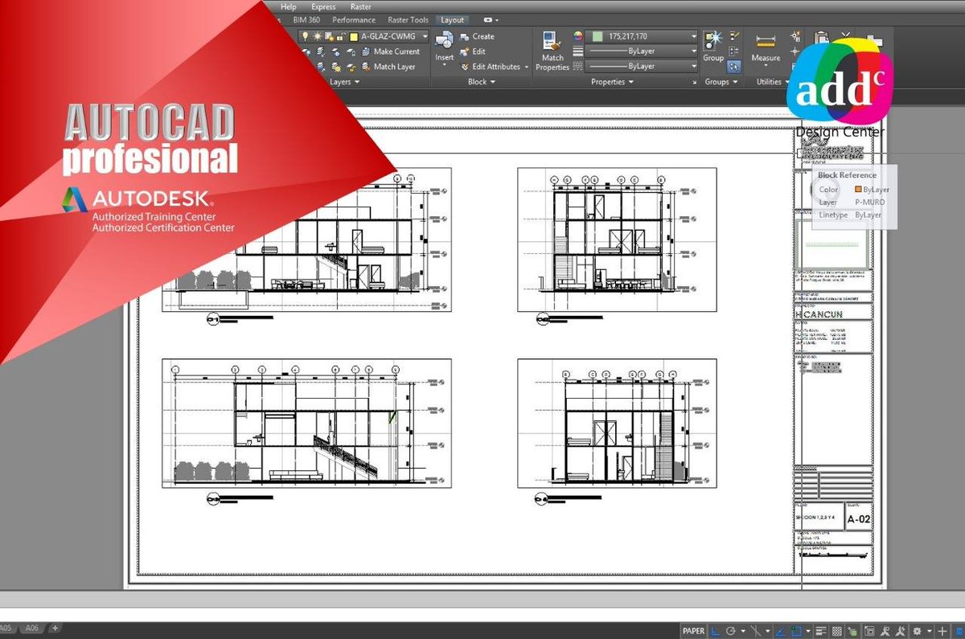The width and height of the screenshot is (965, 639).
Task: Open the Edit Attributes dropdown arrow
Action: click(526, 67)
